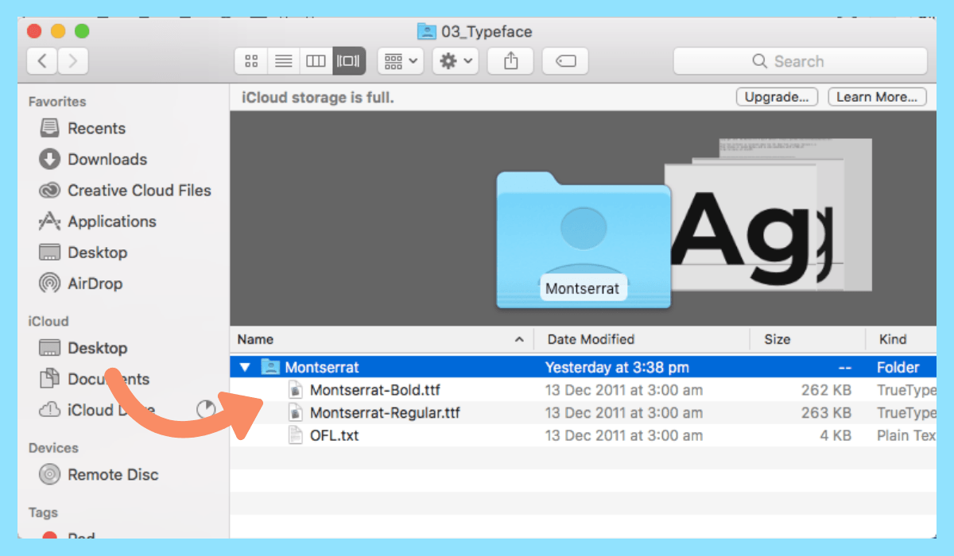Click the 4 KB size cell
This screenshot has height=556, width=954.
(x=836, y=434)
